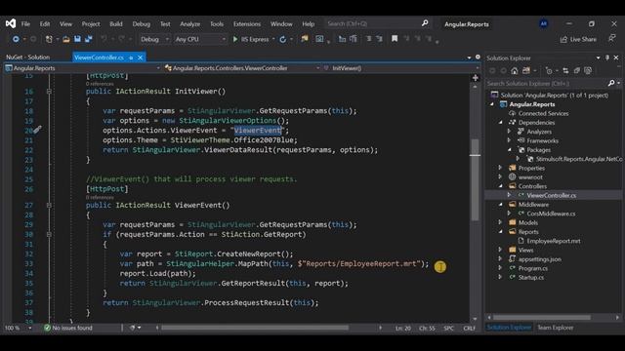Click Collapse All icon in Solution Explorer

pos(577,71)
